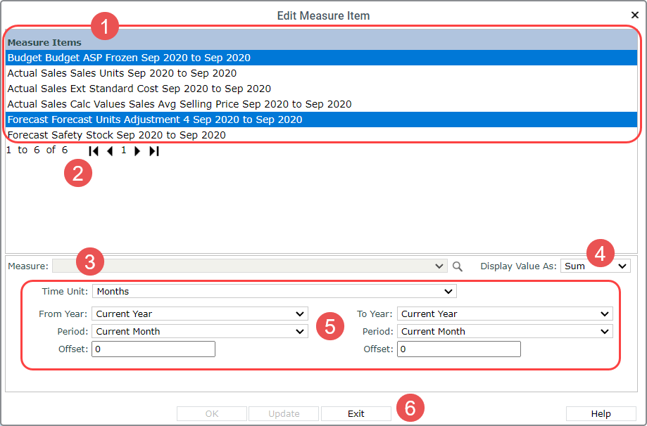Screen dimensions: 647x426
Task: Open the From Period dropdown
Action: coord(200,331)
